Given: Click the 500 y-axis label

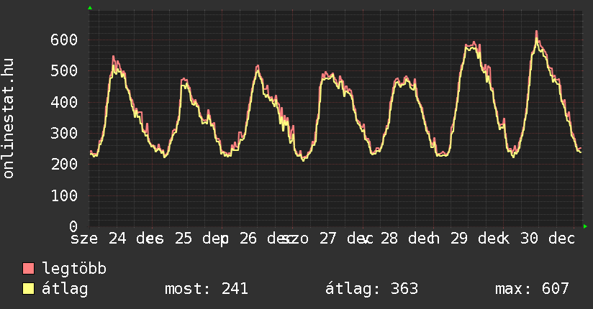Looking at the screenshot, I should coord(64,70).
